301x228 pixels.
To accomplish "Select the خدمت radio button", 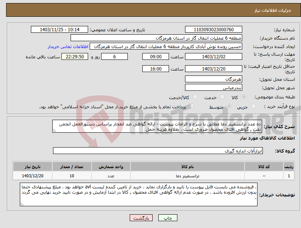I will pos(222,97).
